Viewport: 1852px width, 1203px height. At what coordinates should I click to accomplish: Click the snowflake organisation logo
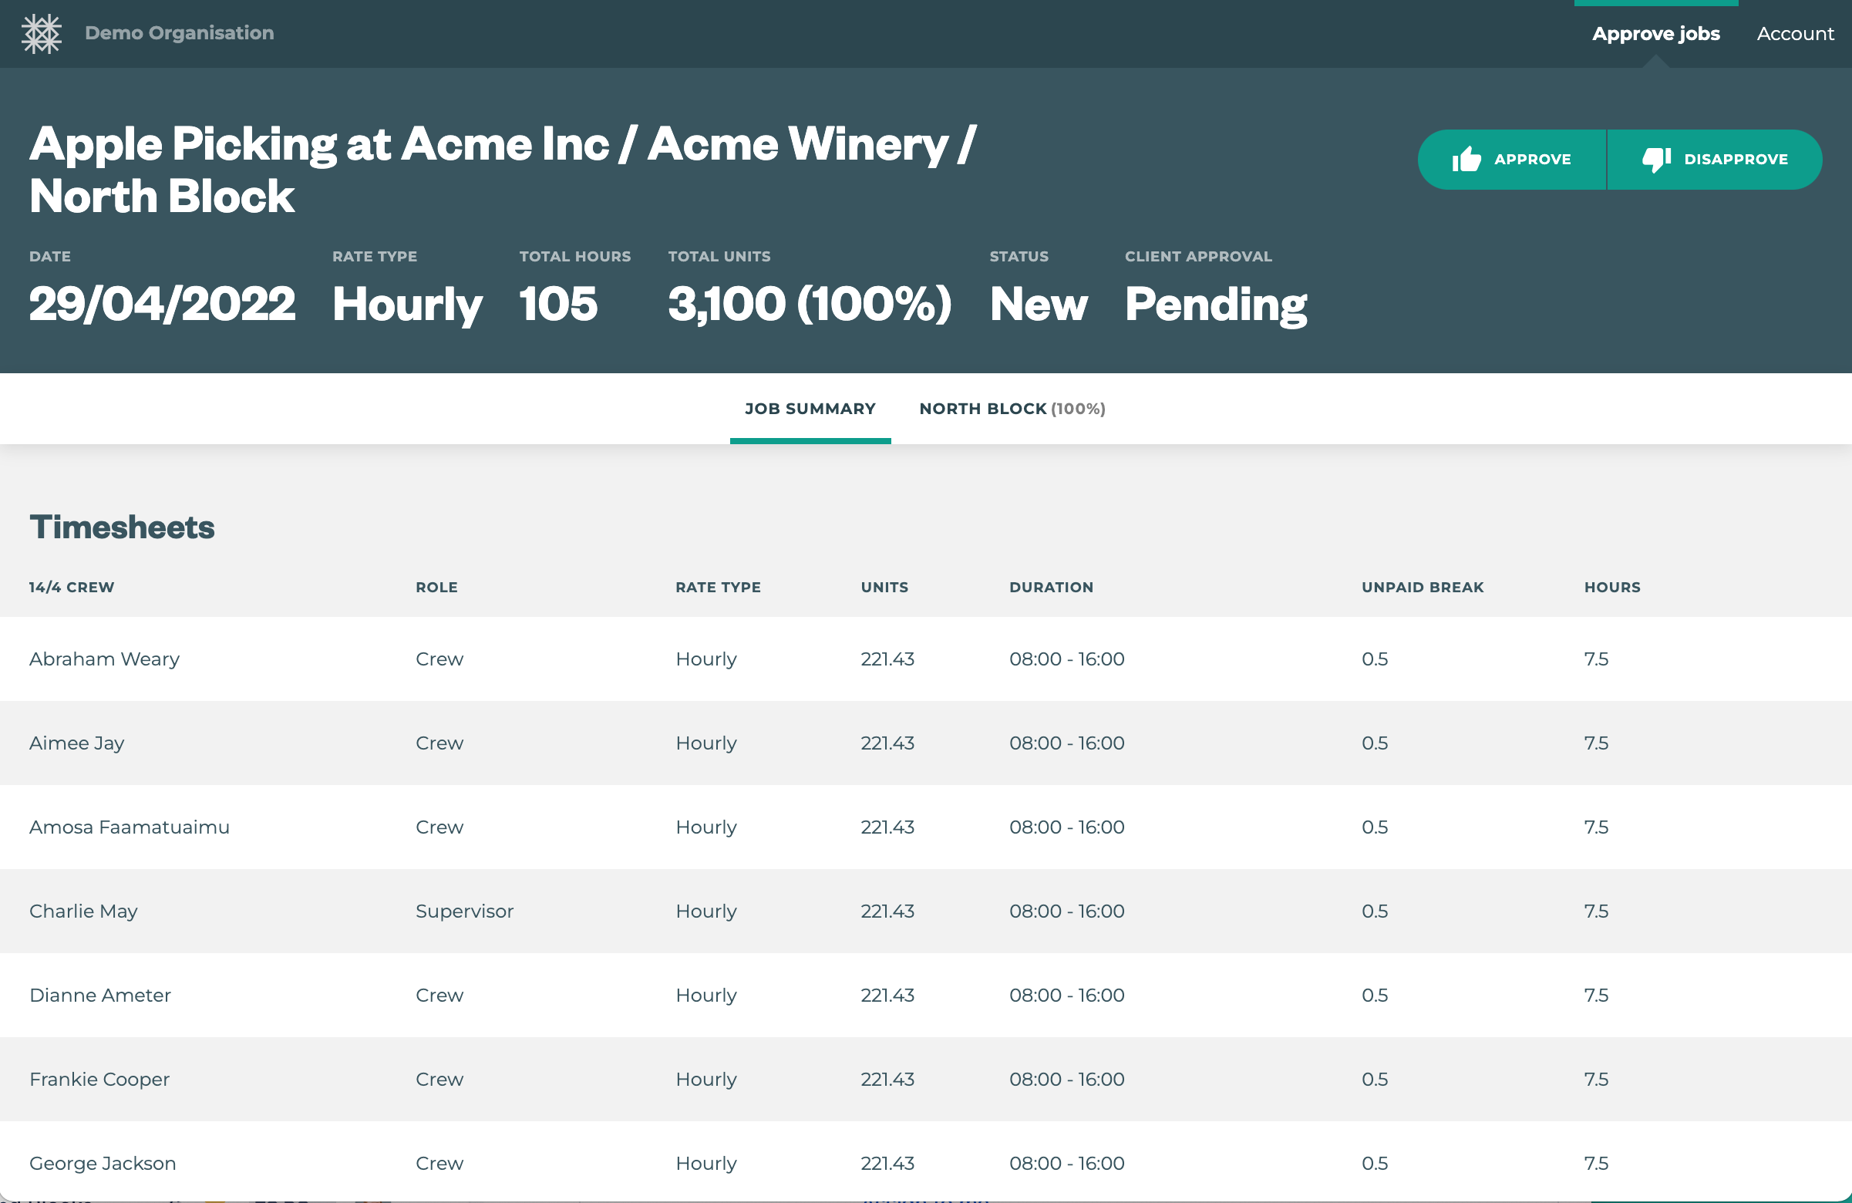pos(41,33)
